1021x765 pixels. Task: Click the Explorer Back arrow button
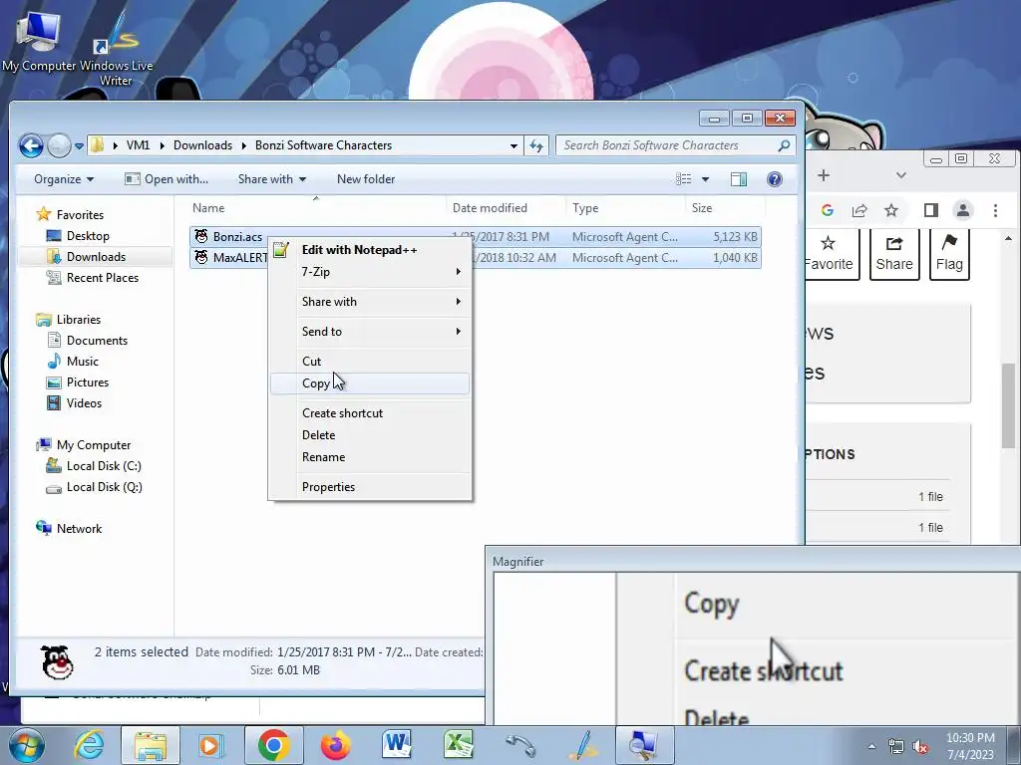click(31, 145)
